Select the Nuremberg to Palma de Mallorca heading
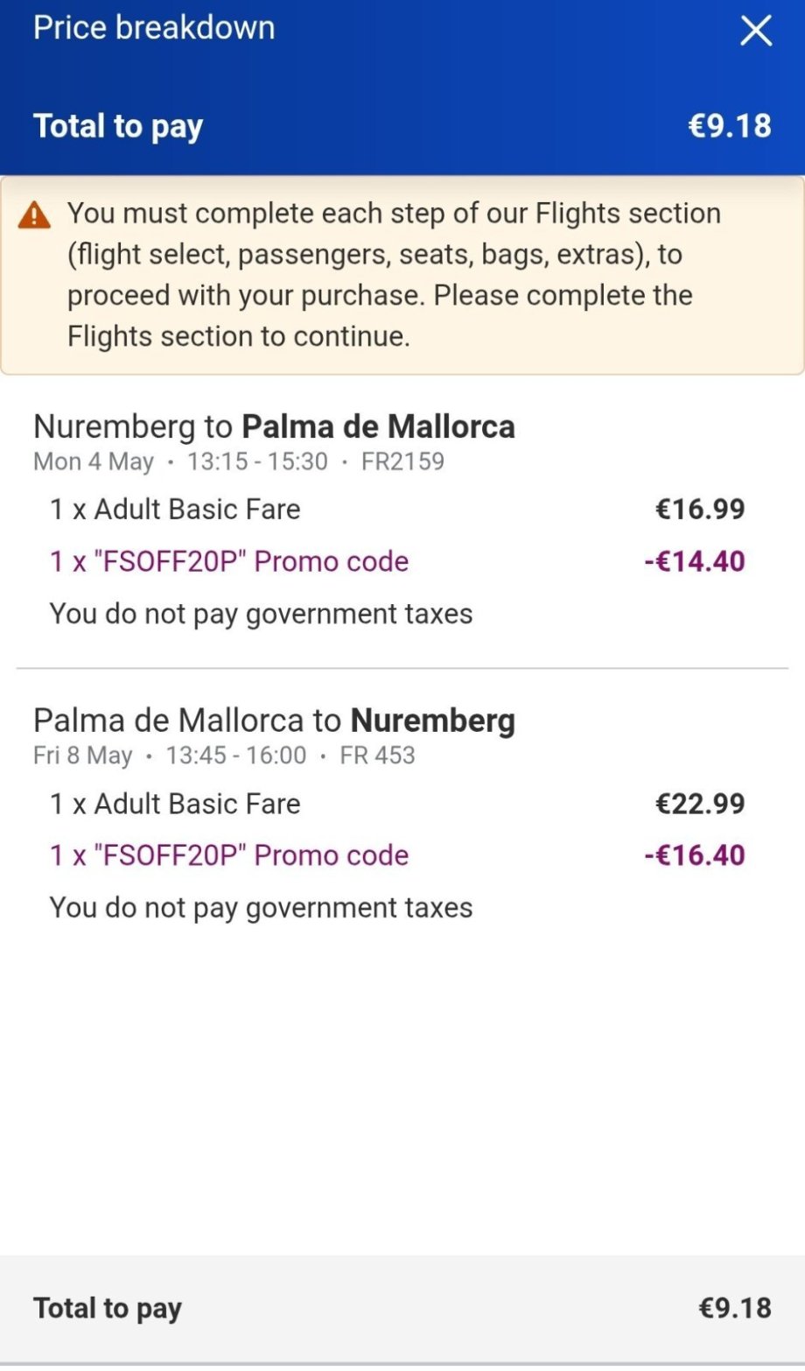805x1371 pixels. click(274, 427)
